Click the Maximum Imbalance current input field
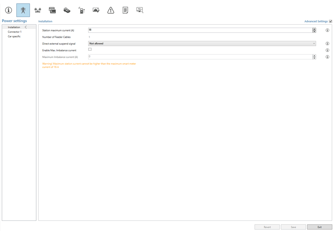The image size is (336, 233). (200, 57)
